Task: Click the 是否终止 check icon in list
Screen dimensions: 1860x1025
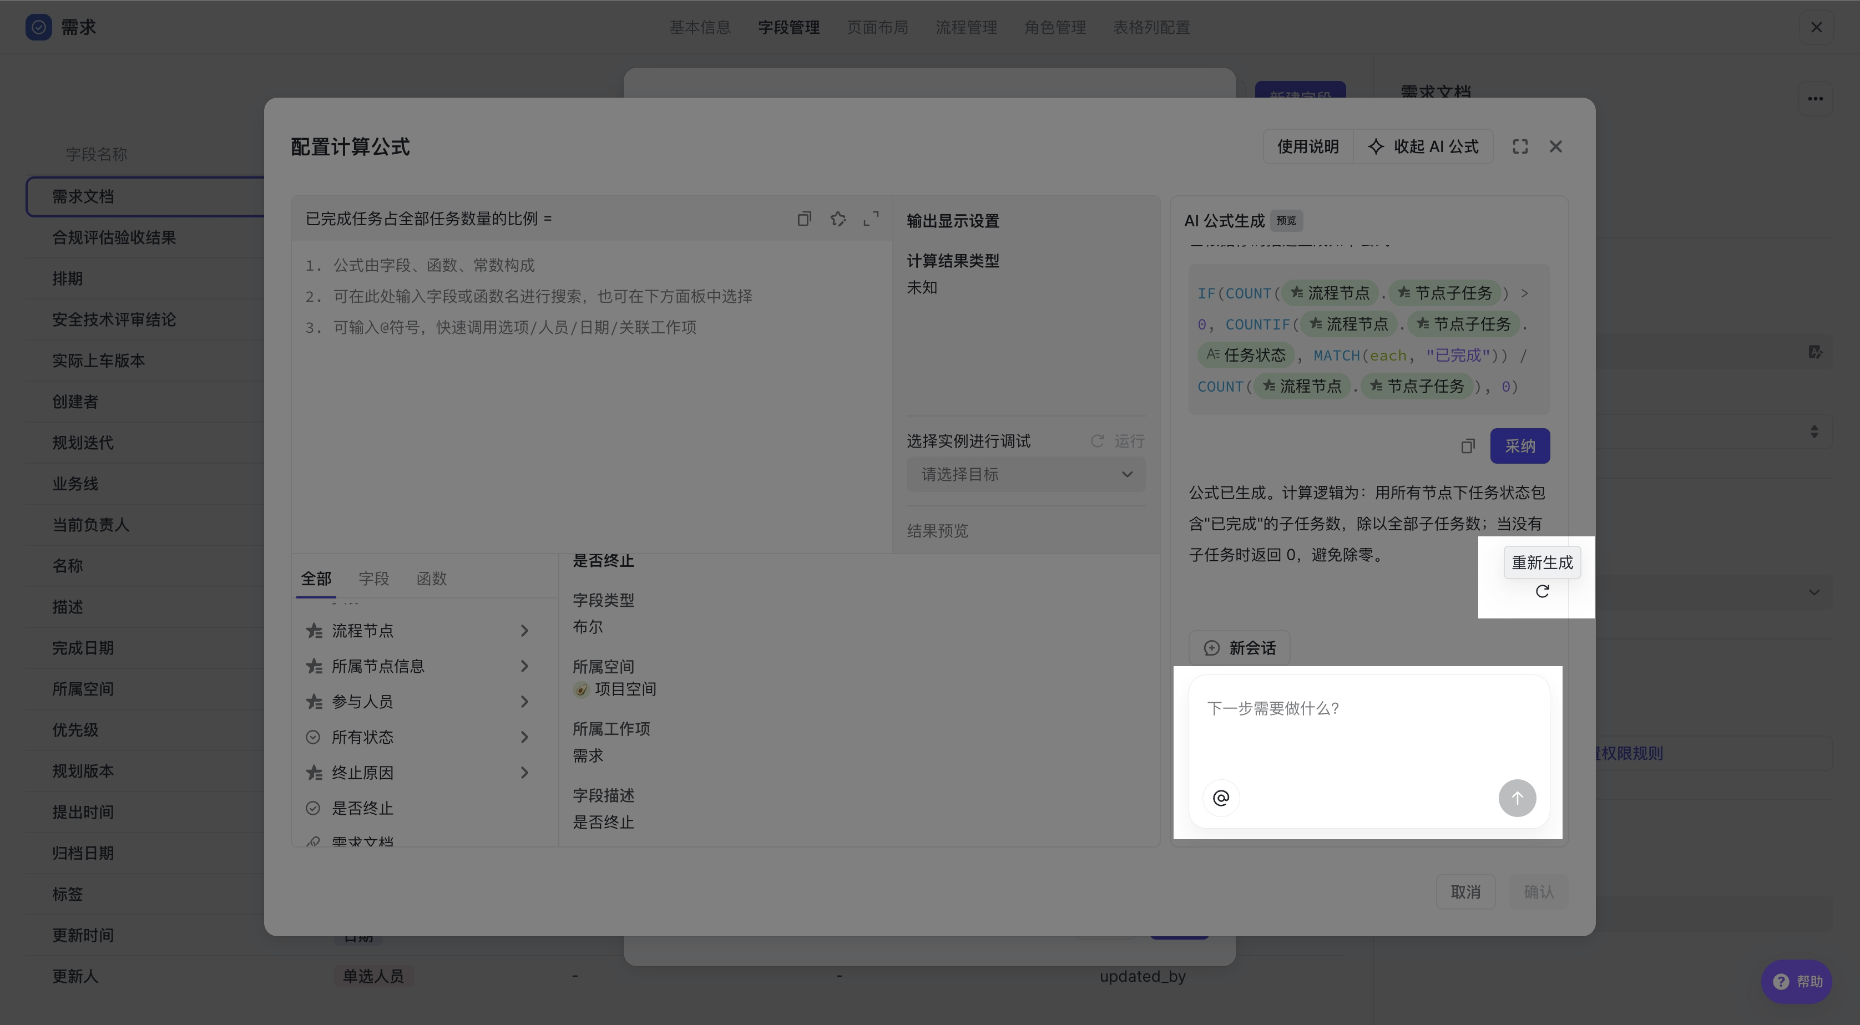Action: pyautogui.click(x=312, y=809)
